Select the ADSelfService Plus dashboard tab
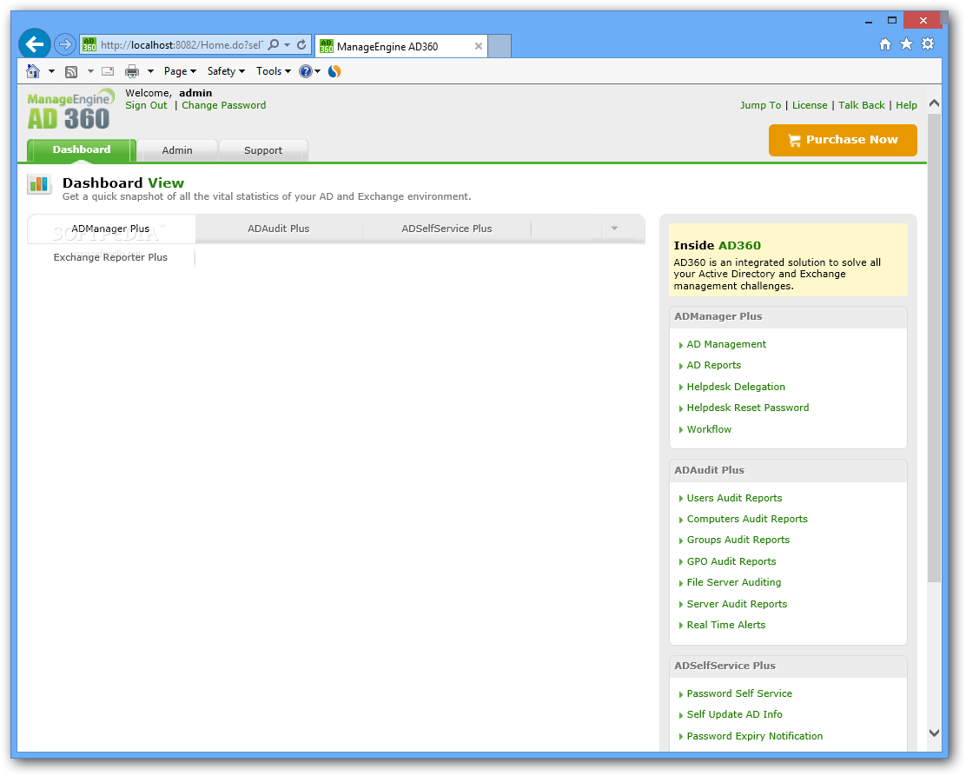Viewport: 966px width, 776px height. coord(447,229)
